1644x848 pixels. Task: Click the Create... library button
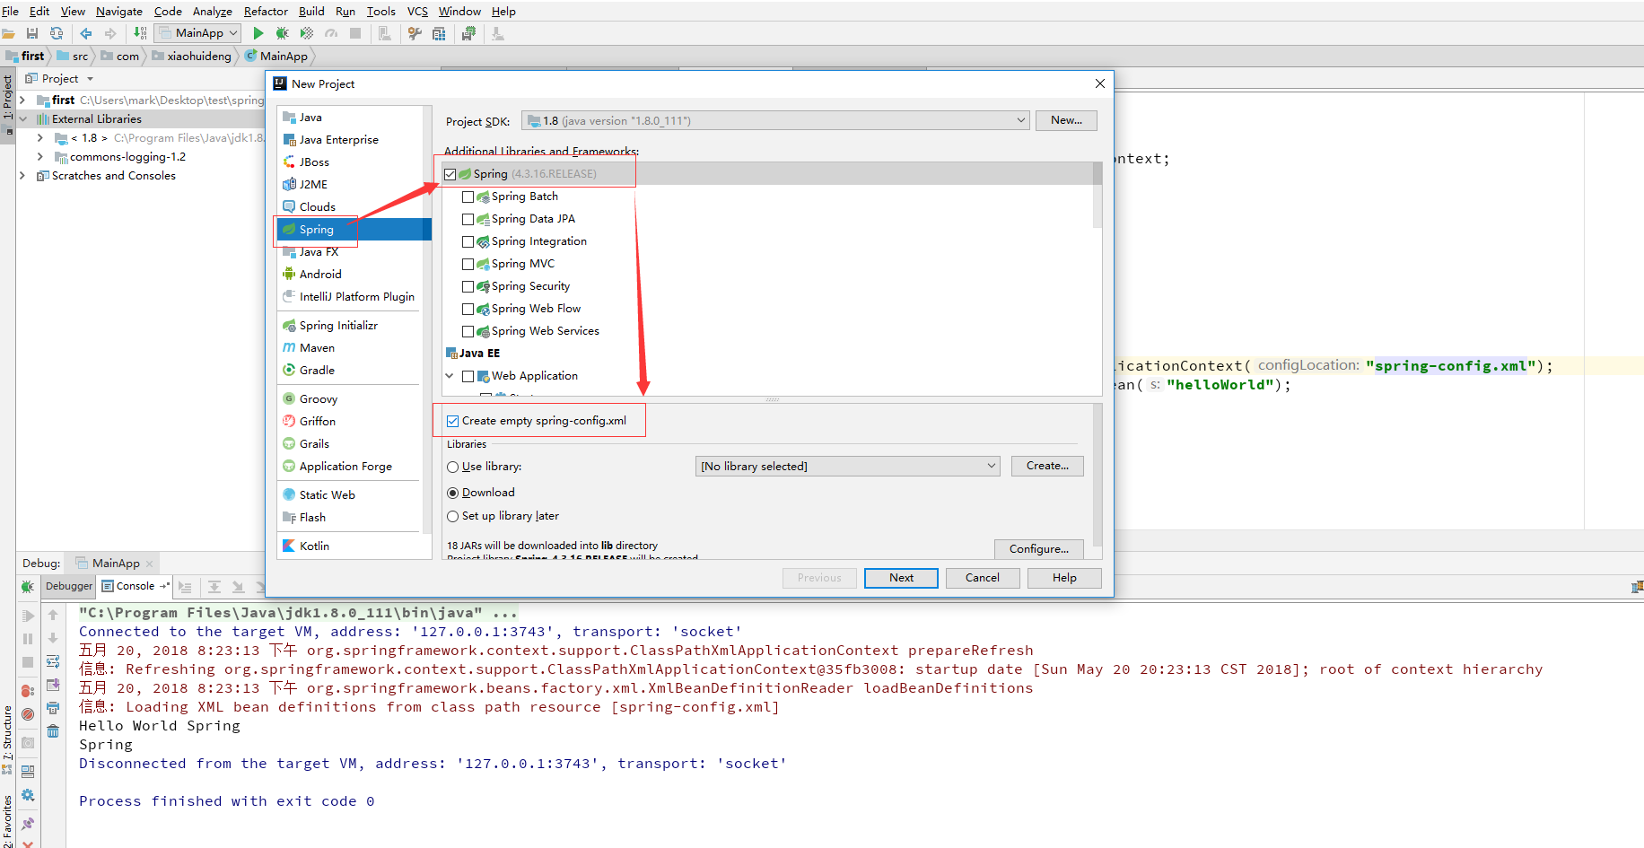(1047, 466)
